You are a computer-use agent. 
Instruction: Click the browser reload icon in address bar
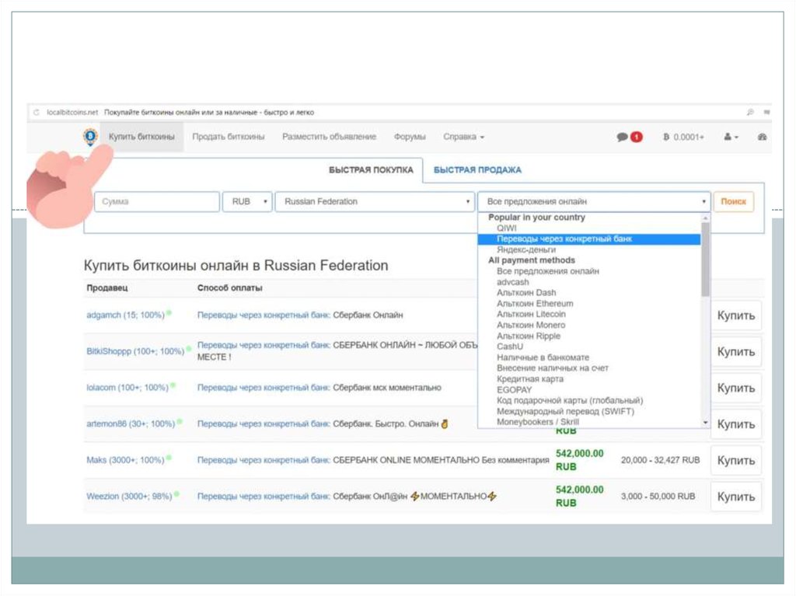point(36,112)
